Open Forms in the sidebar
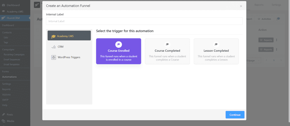Screen dimensions: 290x126 point(6,71)
